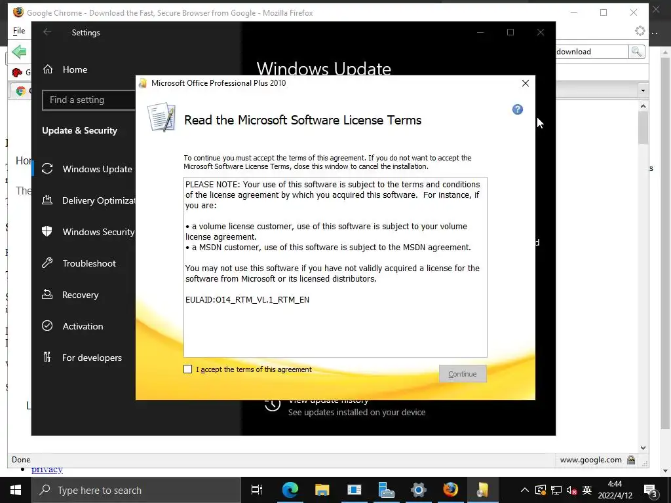Open Task View on the taskbar
The width and height of the screenshot is (671, 503).
tap(257, 490)
